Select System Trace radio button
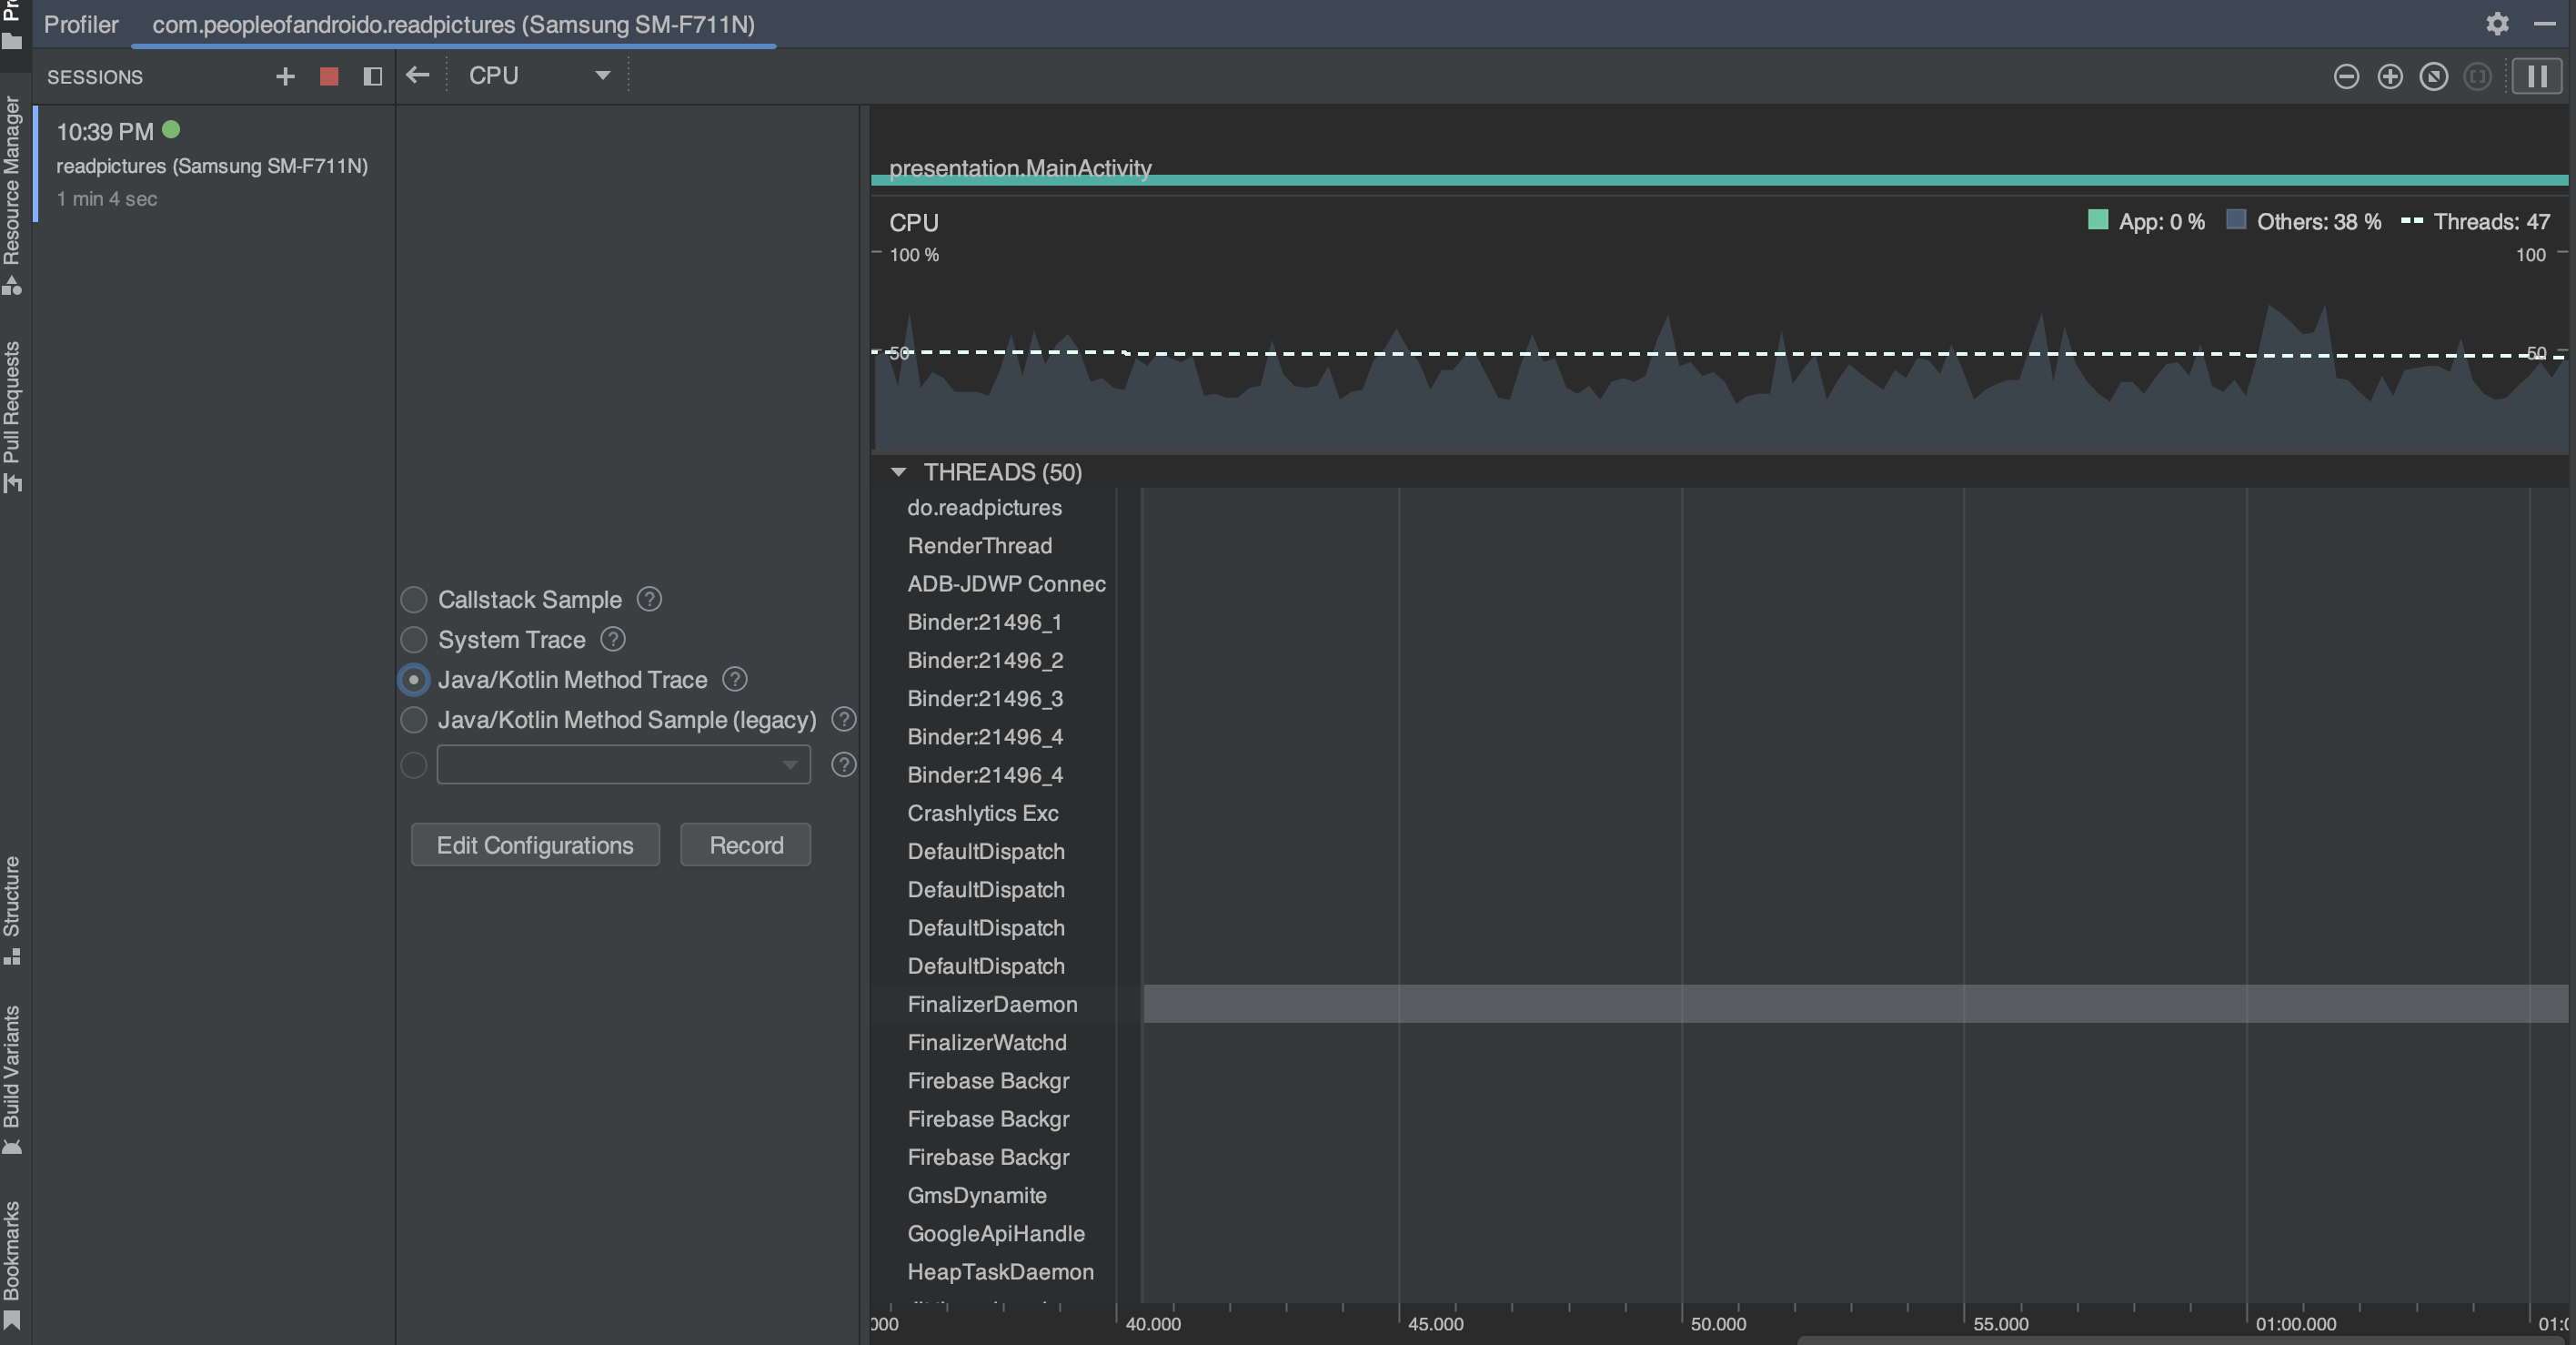Screen dimensions: 2576x1345 (414, 640)
